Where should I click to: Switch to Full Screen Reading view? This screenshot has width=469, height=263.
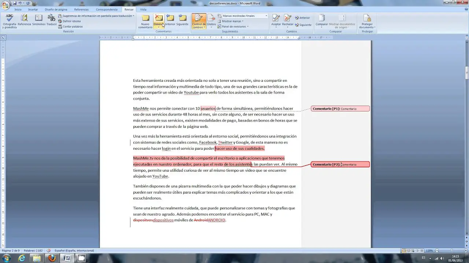click(x=409, y=251)
